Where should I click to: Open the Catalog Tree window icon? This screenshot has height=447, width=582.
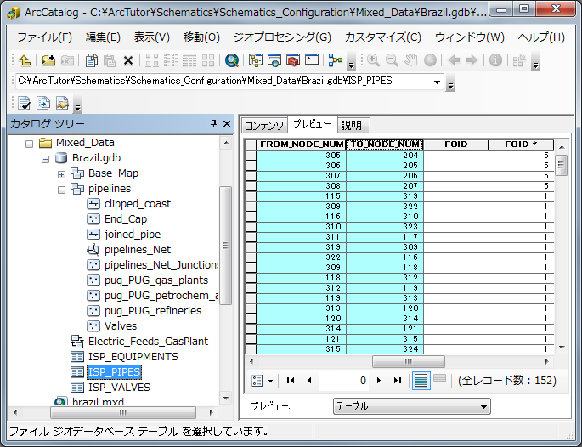pos(256,60)
